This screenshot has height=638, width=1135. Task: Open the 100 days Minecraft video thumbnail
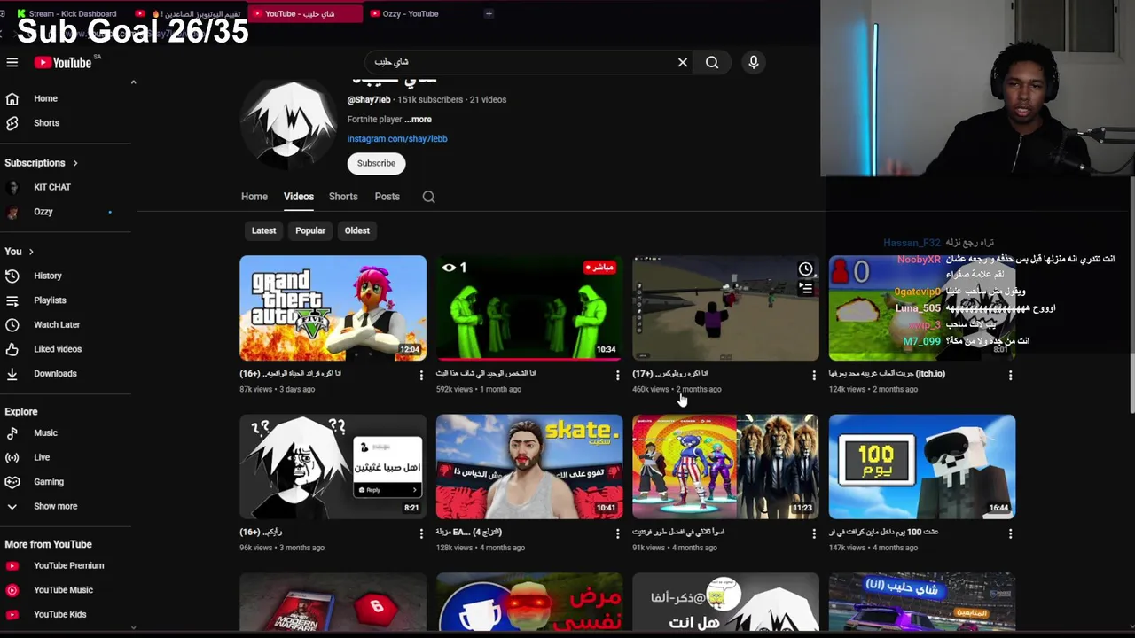click(x=922, y=466)
